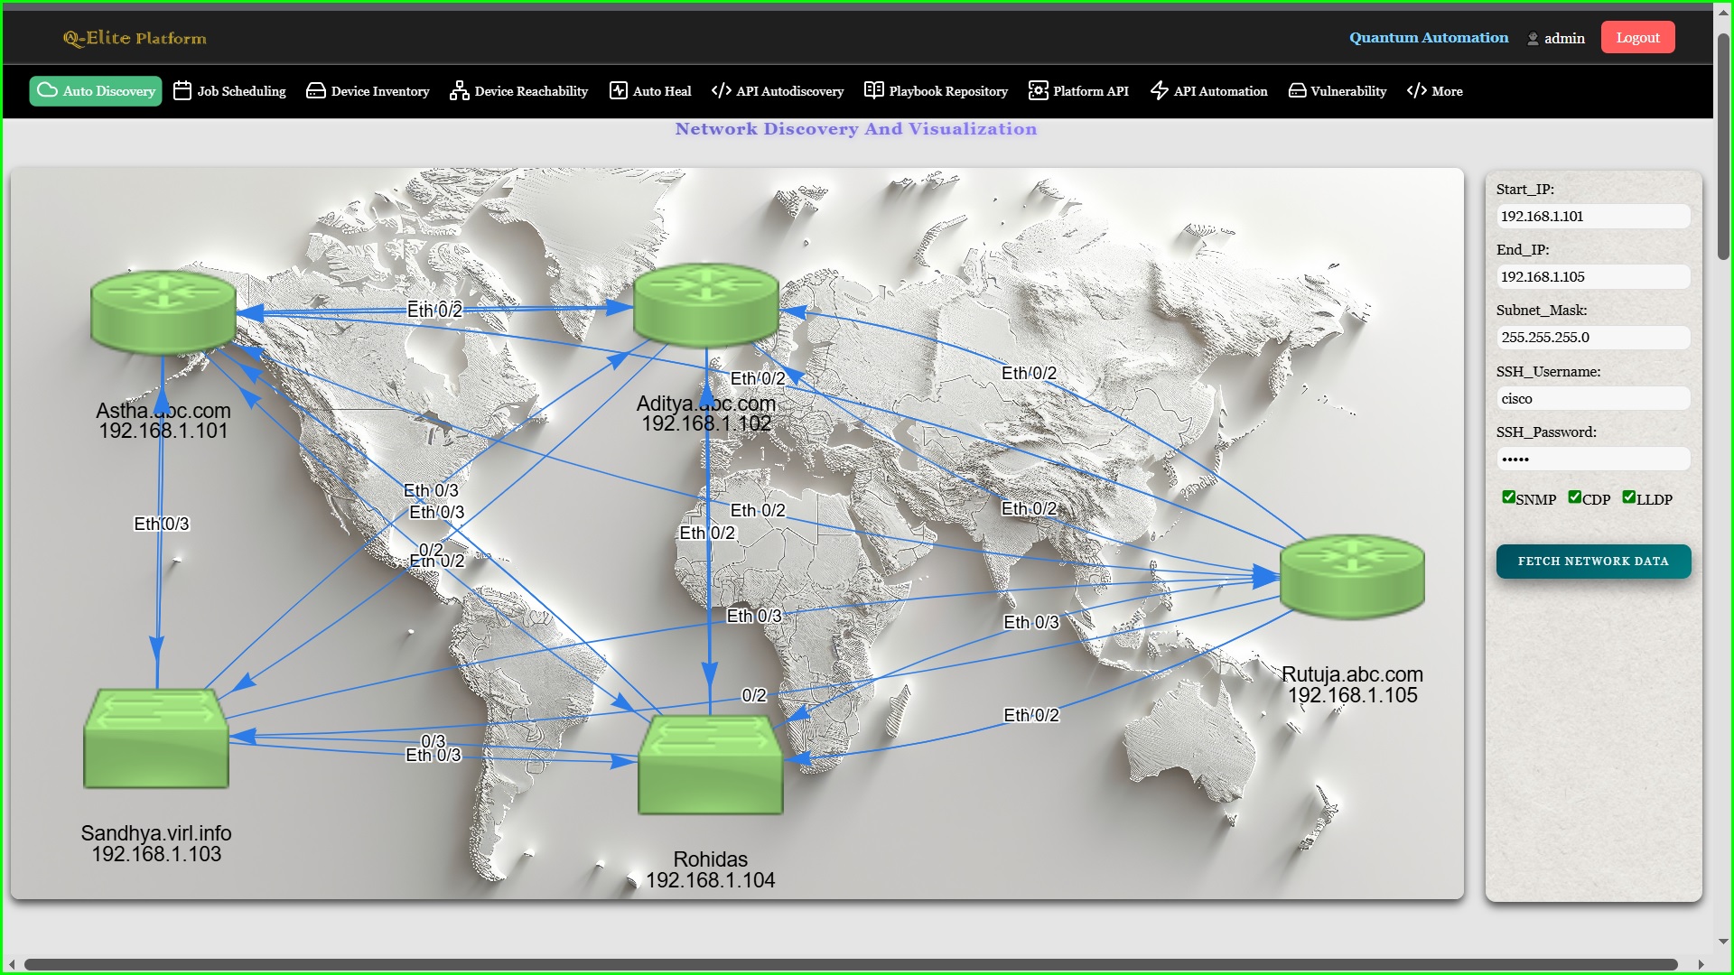
Task: Open the API Automation page
Action: [1209, 90]
